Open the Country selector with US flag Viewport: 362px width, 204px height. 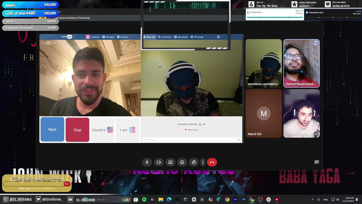102,130
